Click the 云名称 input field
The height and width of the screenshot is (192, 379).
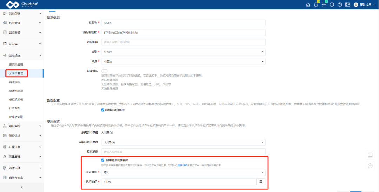tap(183, 23)
